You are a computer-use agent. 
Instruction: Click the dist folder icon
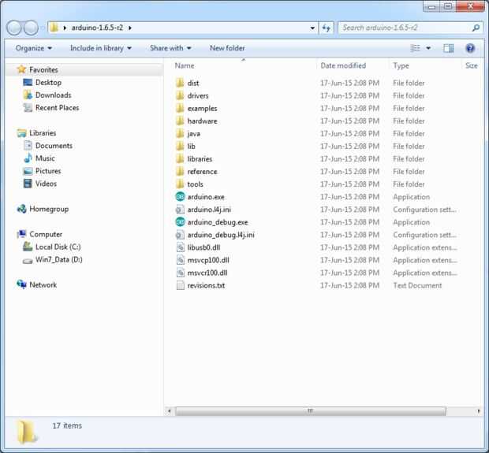tap(180, 83)
